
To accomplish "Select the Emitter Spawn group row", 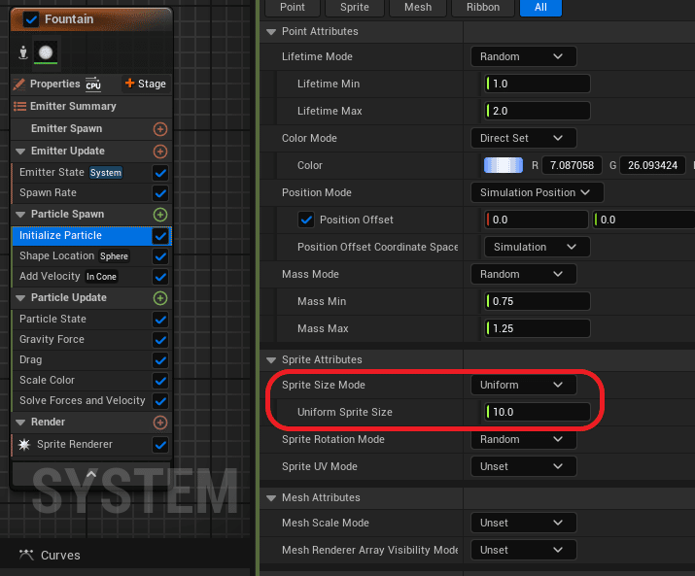I will (91, 129).
